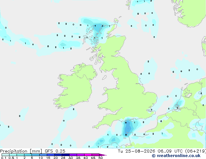Select the 5–10 mm legend color swatch

point(35,155)
